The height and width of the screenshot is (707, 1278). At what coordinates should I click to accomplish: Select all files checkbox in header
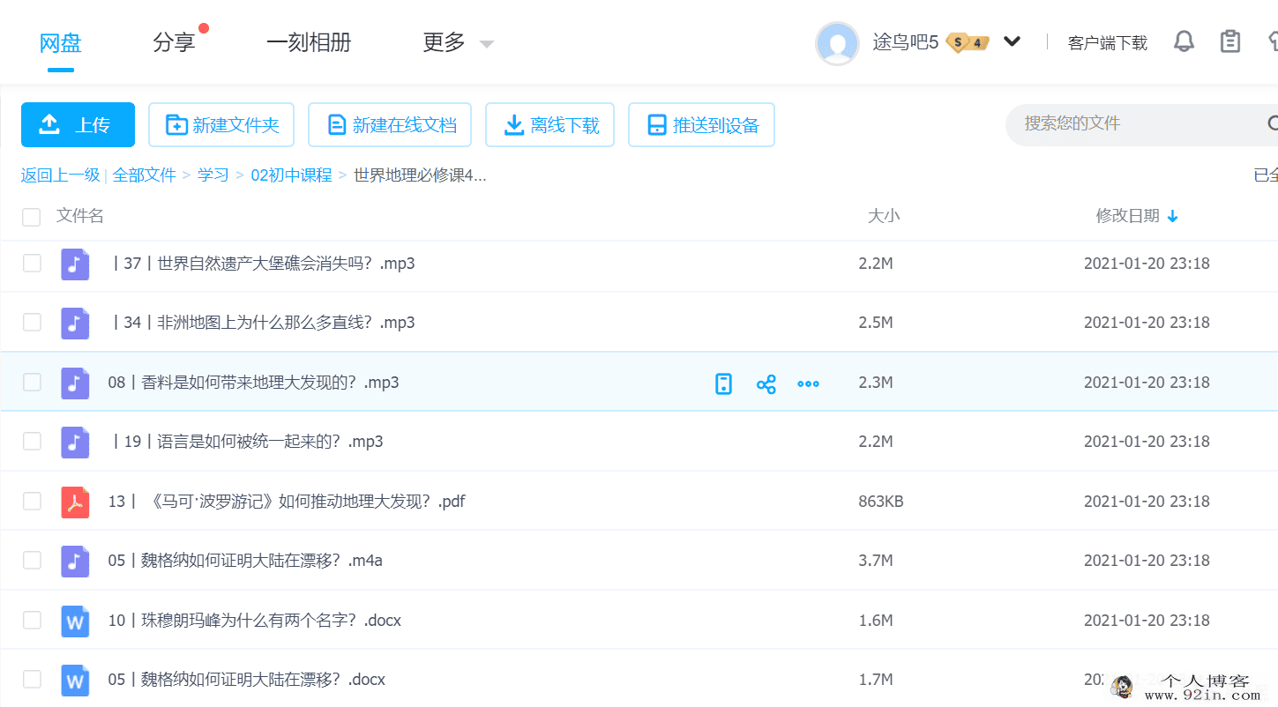32,217
